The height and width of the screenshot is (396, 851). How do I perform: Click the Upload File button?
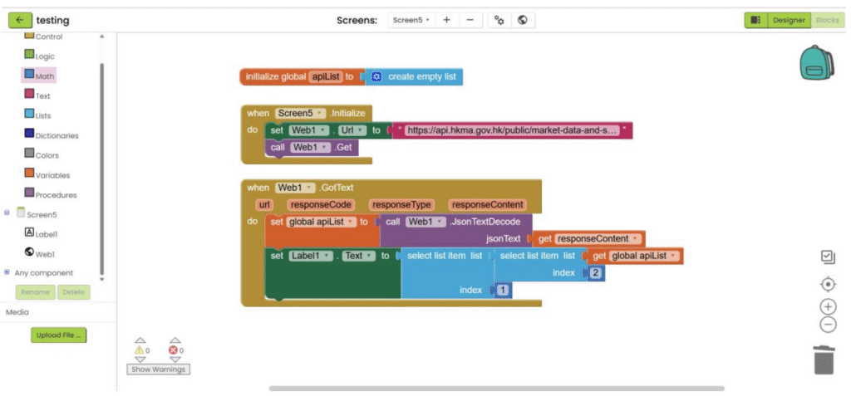60,335
